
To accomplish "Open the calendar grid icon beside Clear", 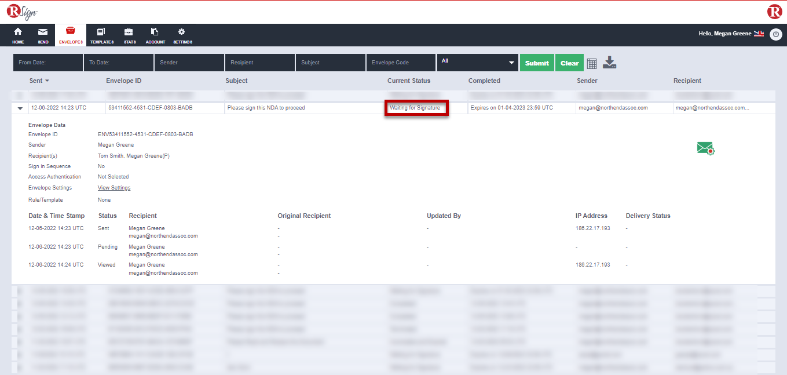I will [x=592, y=63].
